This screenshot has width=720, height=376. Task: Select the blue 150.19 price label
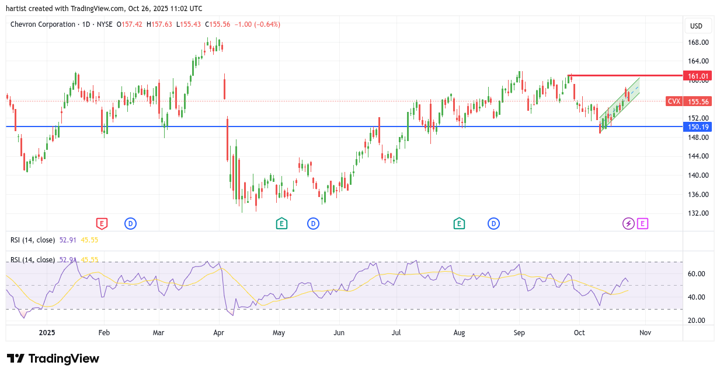[x=698, y=126]
